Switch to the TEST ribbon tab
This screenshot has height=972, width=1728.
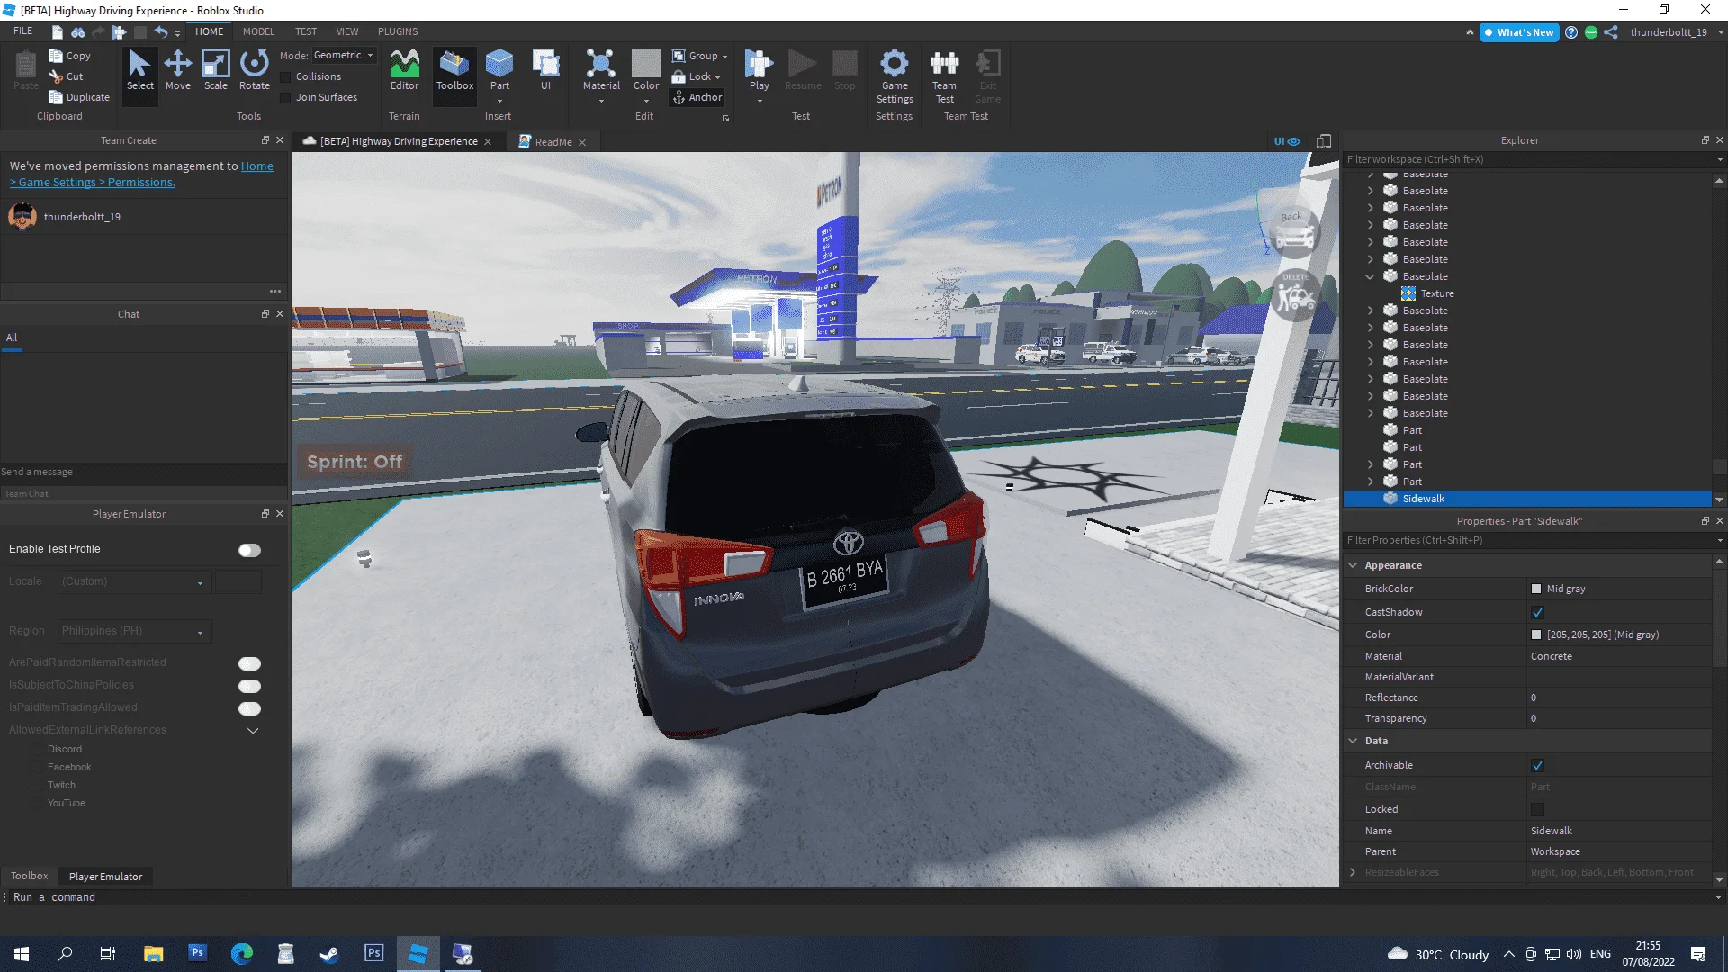pyautogui.click(x=306, y=31)
